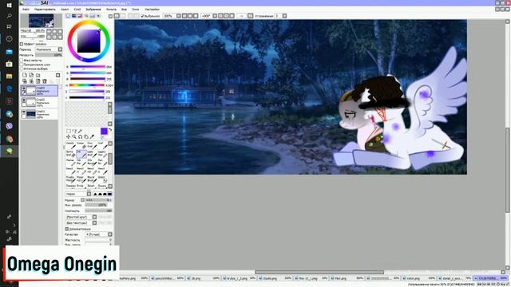Open Windows Search on the taskbar
The height and width of the screenshot is (287, 511).
pos(9,16)
